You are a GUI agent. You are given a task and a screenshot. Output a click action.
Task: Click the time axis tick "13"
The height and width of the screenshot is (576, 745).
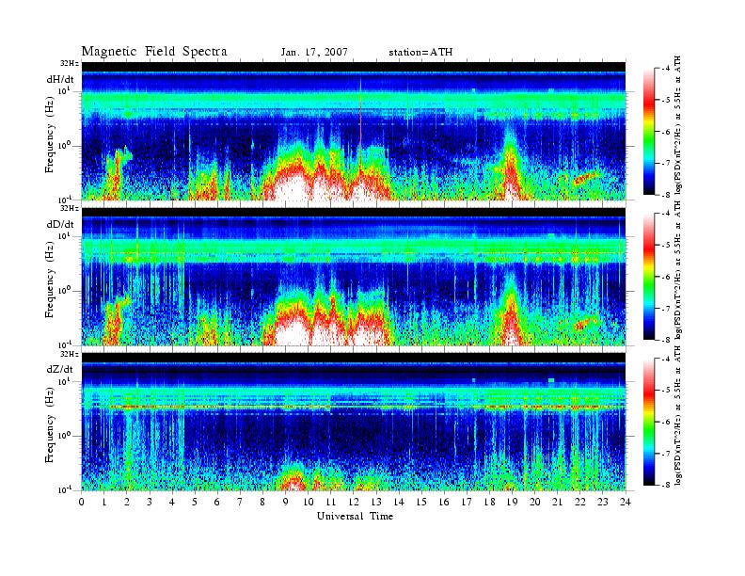pos(376,502)
